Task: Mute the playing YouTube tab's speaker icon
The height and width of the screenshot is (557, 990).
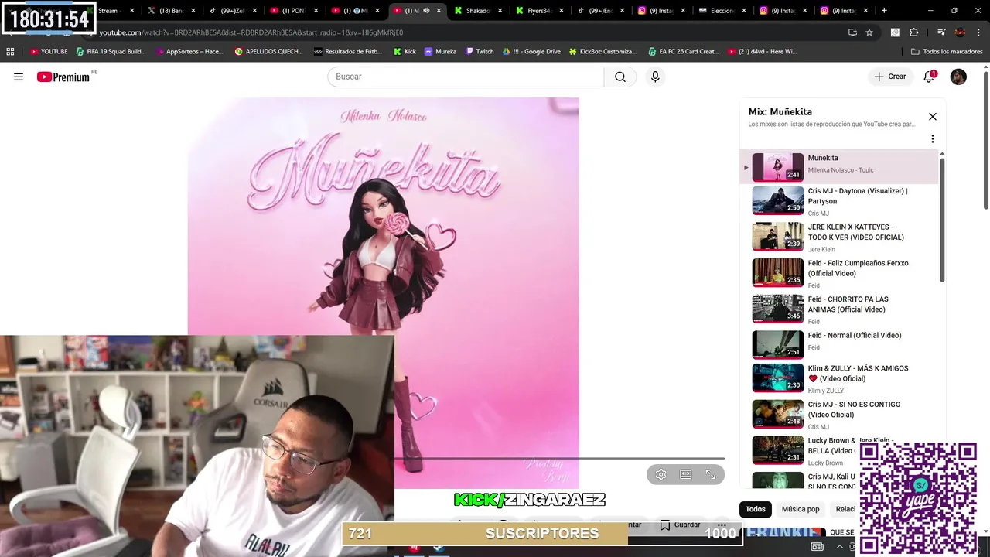Action: [x=426, y=11]
